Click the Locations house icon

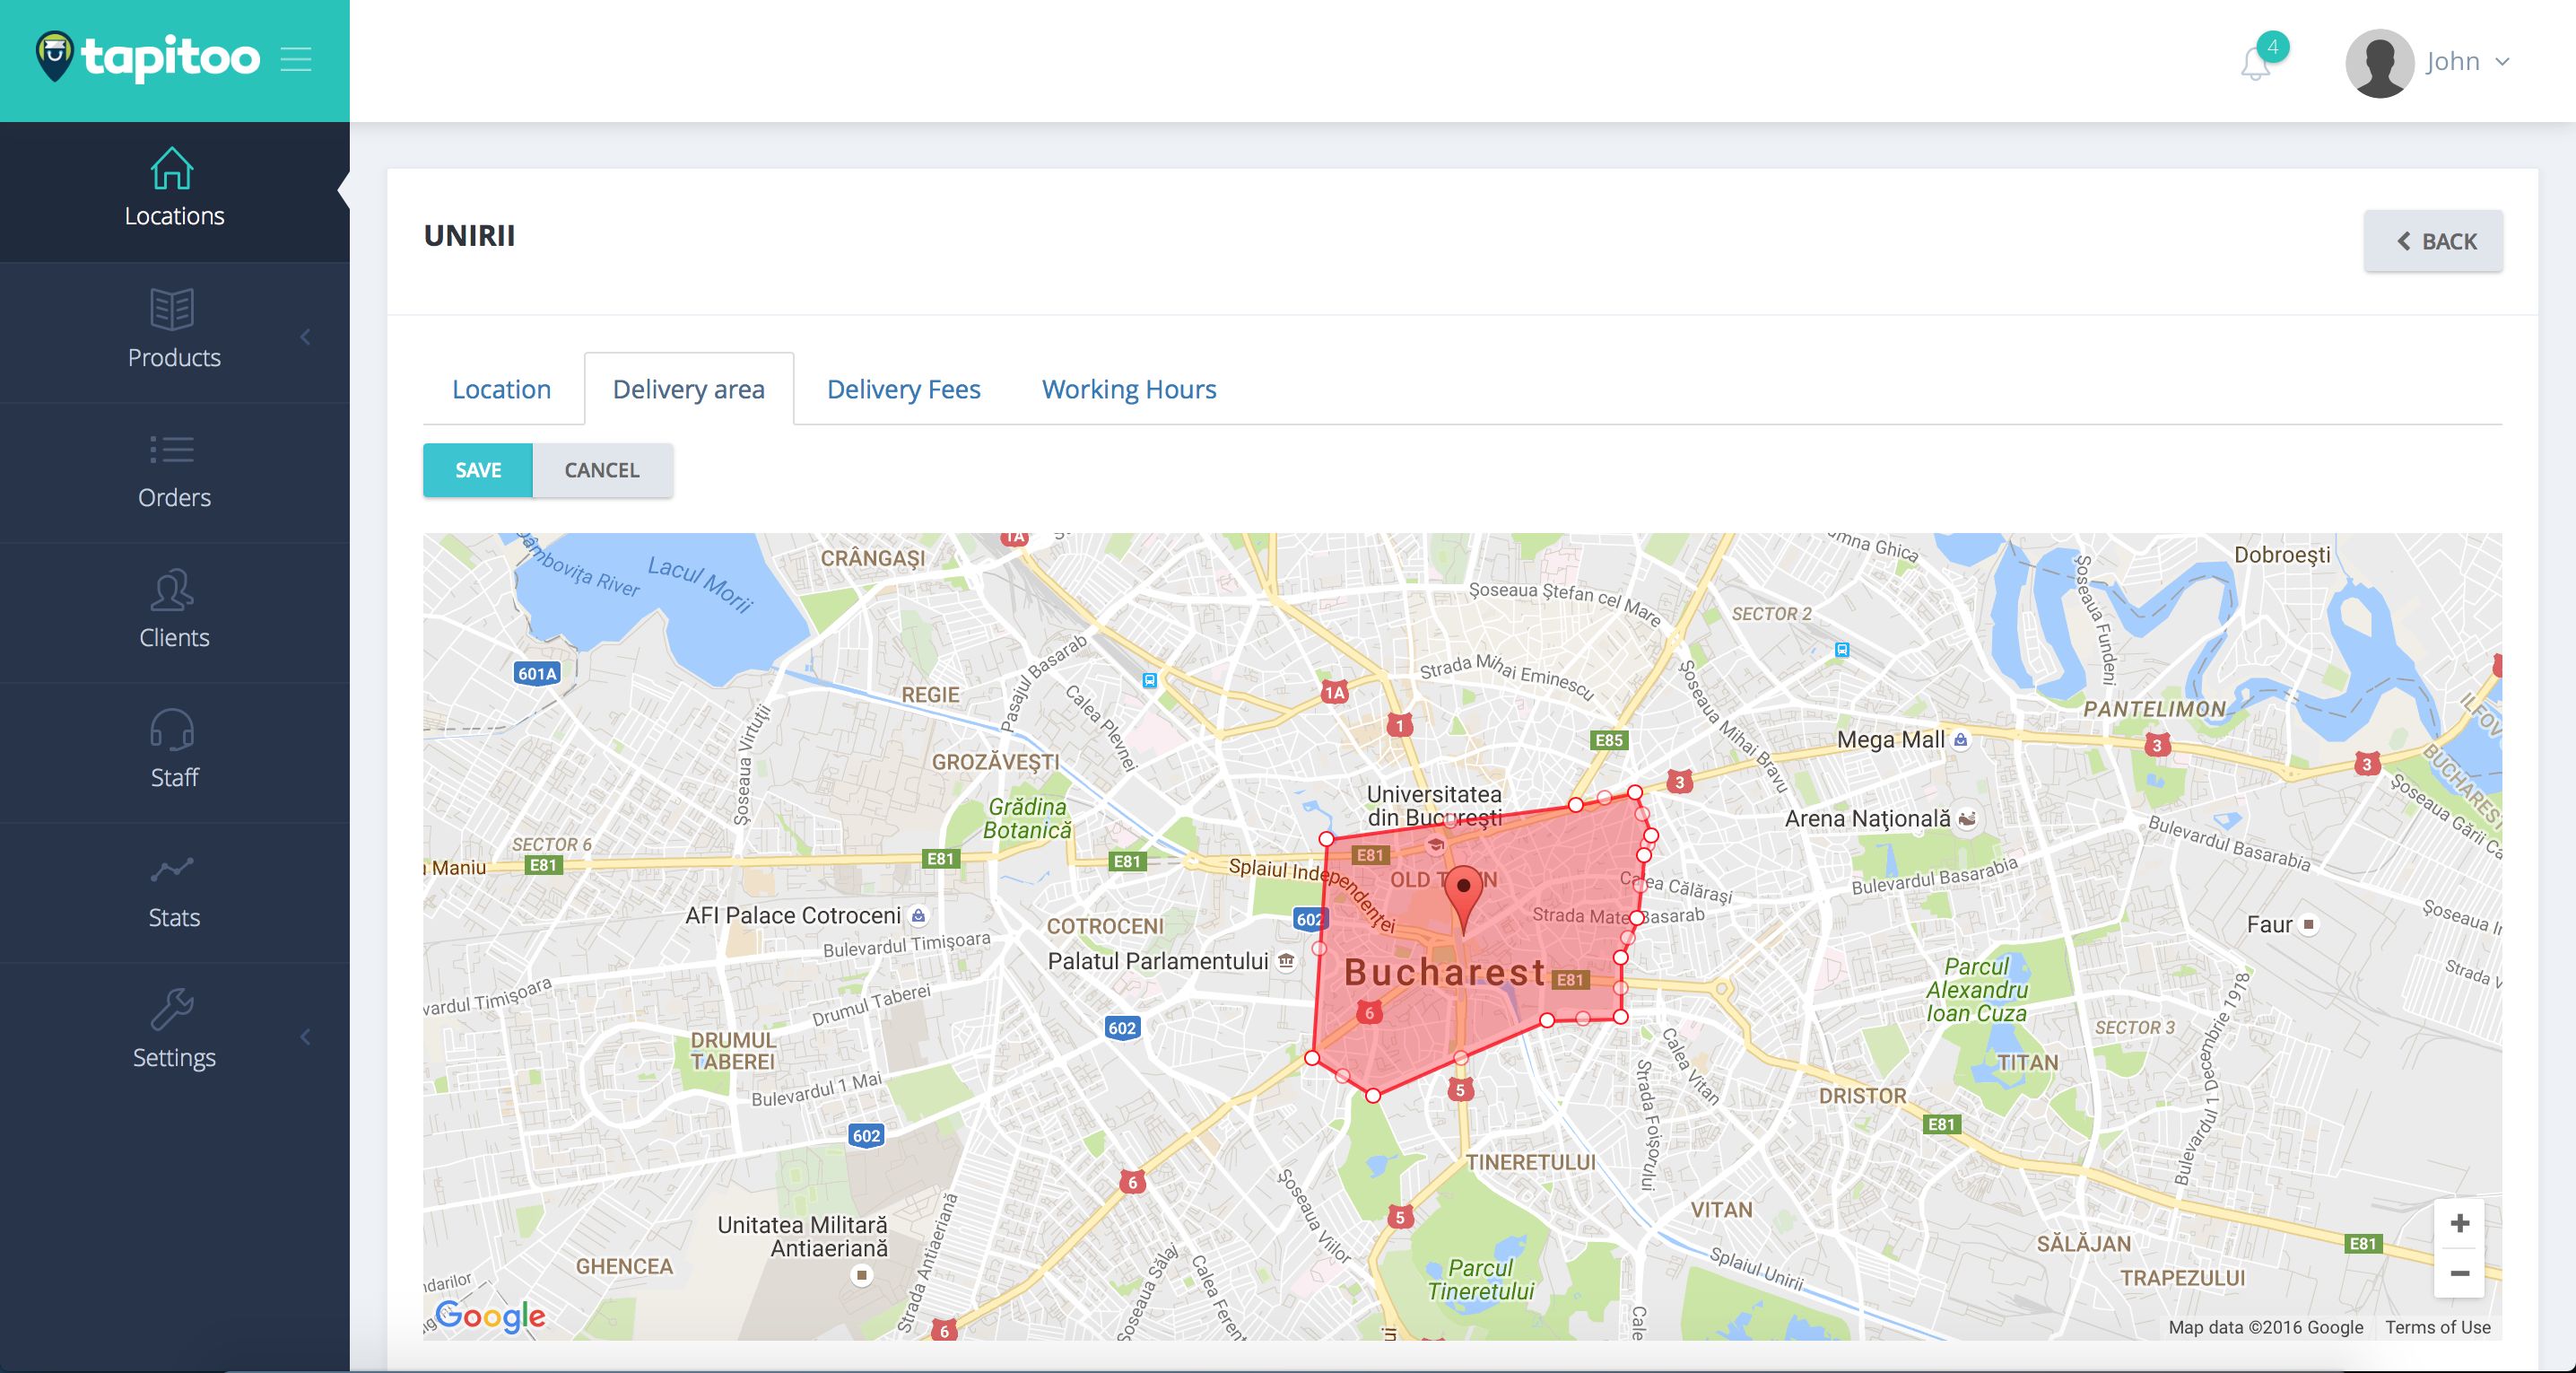[x=172, y=168]
